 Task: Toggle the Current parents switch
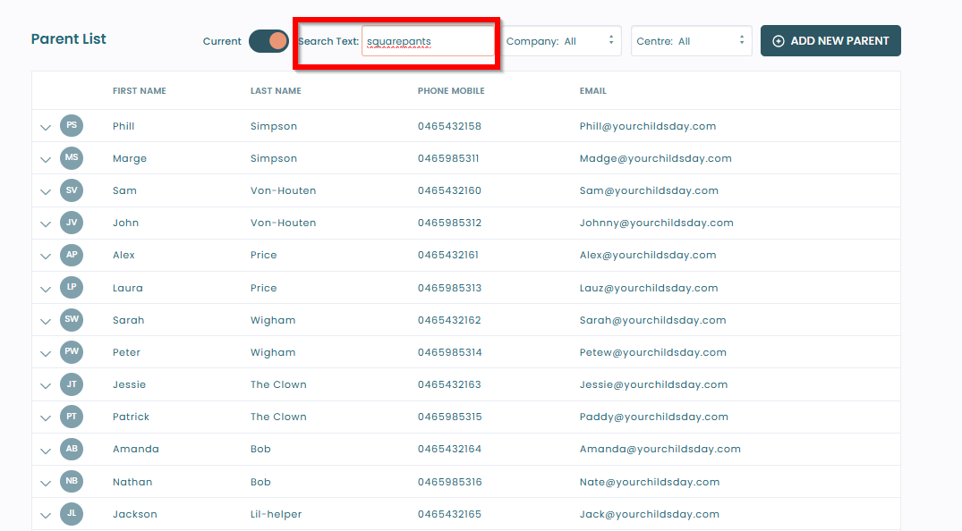pos(268,41)
